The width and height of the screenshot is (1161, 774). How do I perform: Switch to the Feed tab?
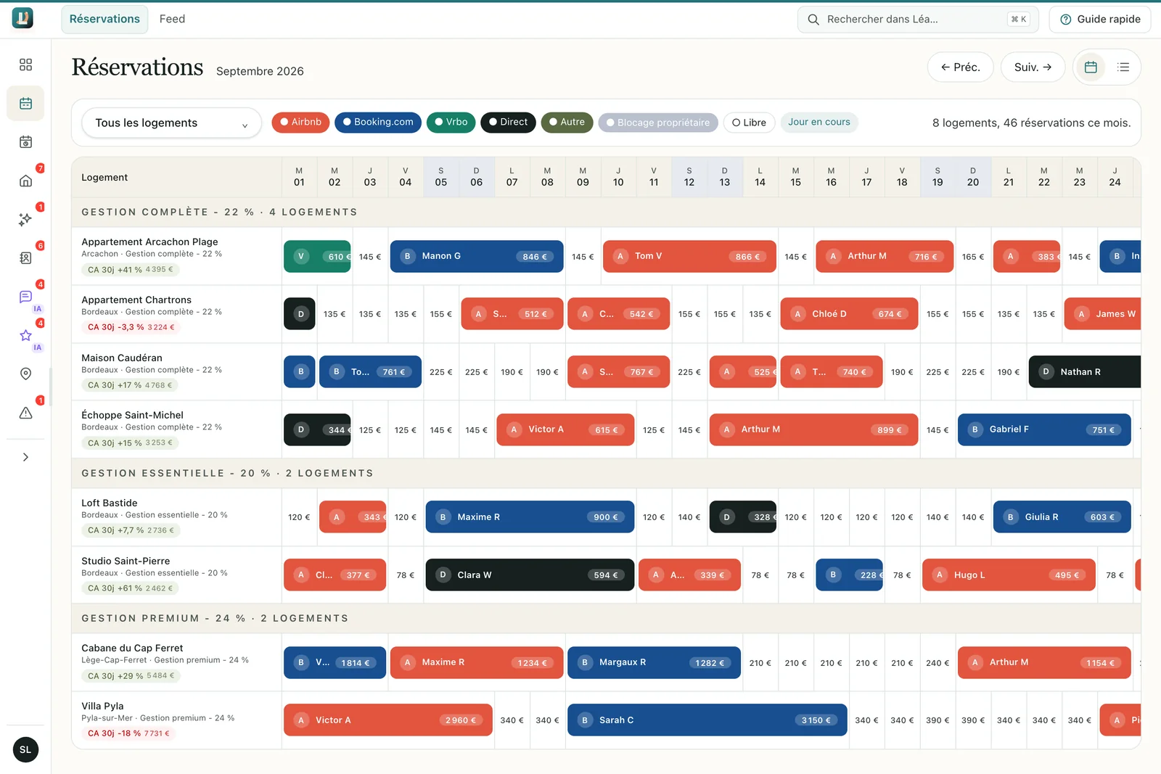click(x=172, y=19)
